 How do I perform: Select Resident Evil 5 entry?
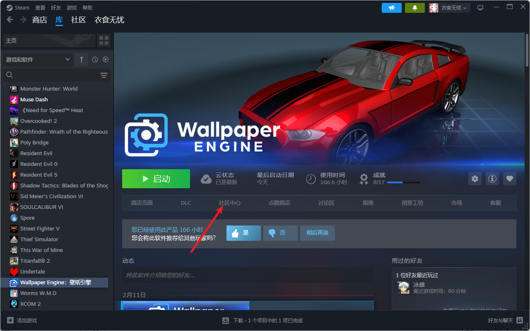click(39, 175)
